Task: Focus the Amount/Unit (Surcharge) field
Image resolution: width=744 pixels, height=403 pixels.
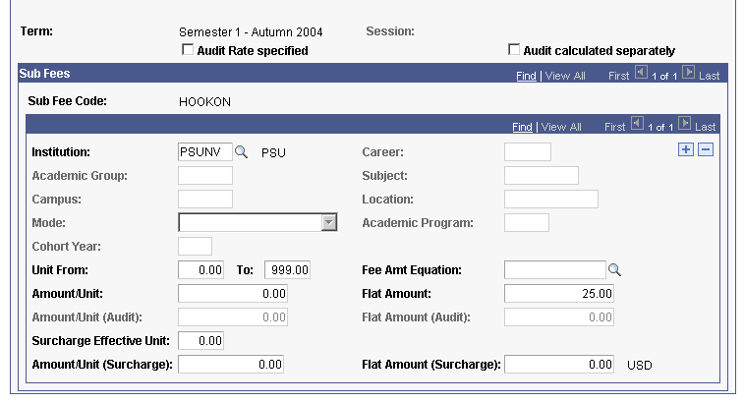Action: pos(231,364)
